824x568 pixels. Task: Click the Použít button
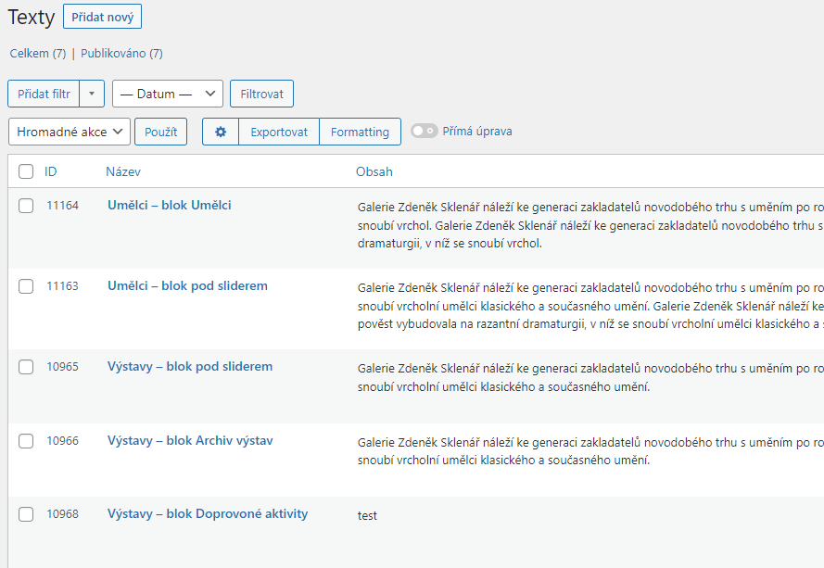[x=160, y=132]
